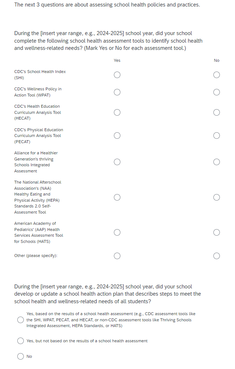235x369 pixels.
Task: Choose No for Health Education Curriculum Analysis Tool
Action: click(x=216, y=112)
